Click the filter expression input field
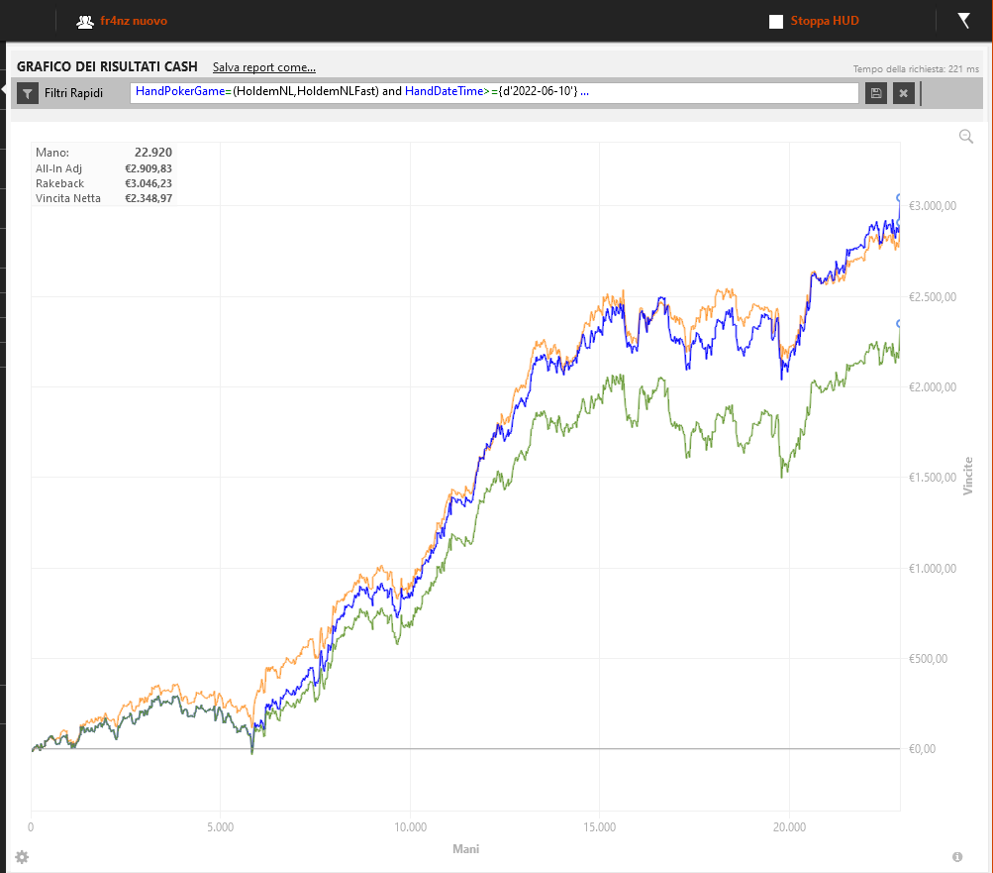 pos(494,92)
